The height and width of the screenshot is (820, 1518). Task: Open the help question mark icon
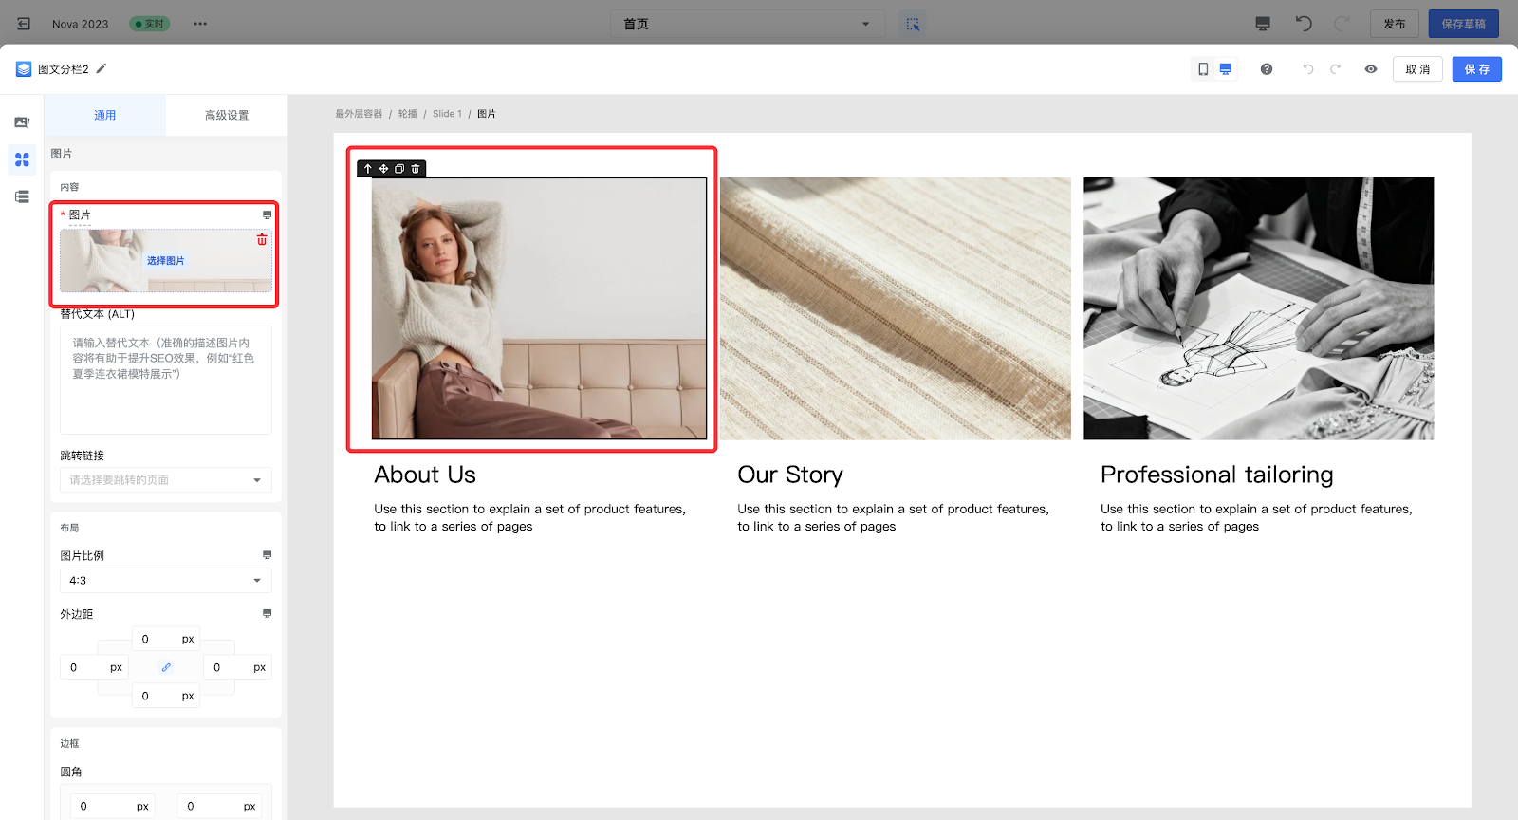point(1266,69)
